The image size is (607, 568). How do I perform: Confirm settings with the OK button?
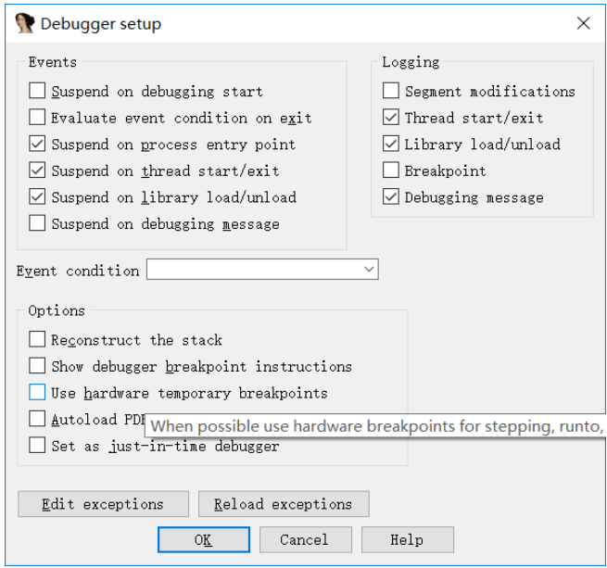[203, 540]
